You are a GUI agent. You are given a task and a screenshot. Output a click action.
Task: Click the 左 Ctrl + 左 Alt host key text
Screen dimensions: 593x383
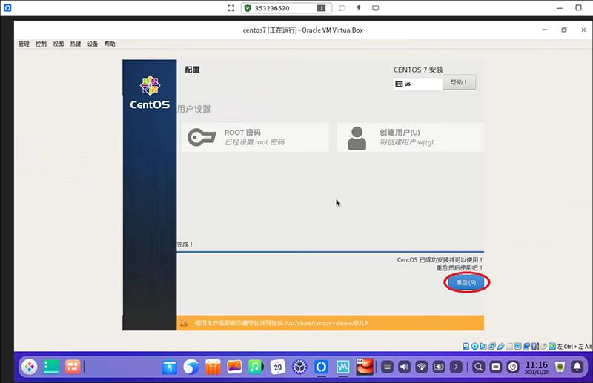[574, 346]
